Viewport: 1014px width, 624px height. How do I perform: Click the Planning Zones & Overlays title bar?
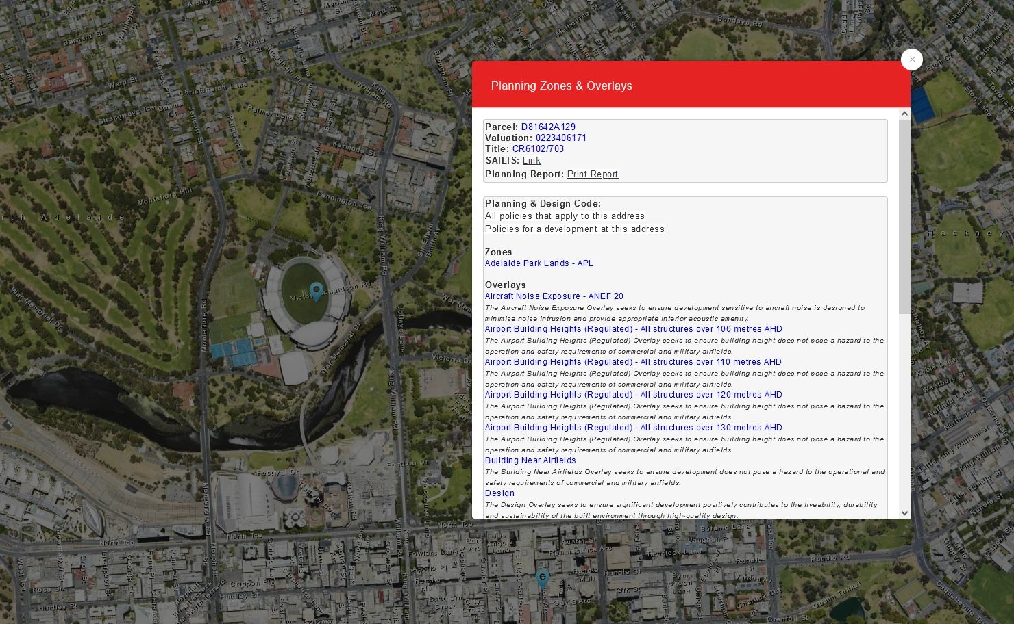[562, 86]
